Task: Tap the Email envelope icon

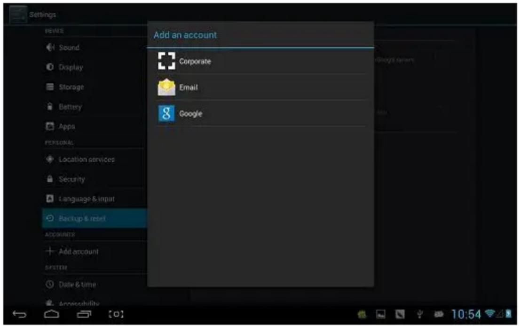Action: point(166,87)
